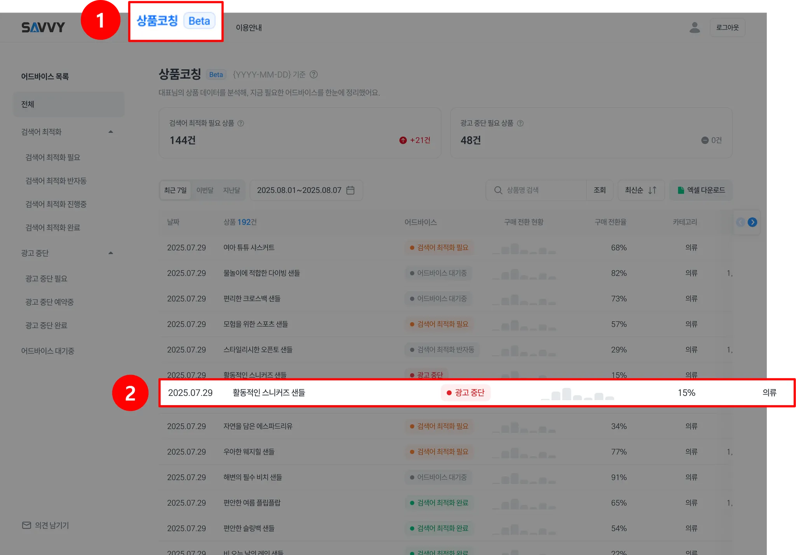Select 광고 중단 예약중 in sidebar
This screenshot has height=555, width=796.
[49, 302]
